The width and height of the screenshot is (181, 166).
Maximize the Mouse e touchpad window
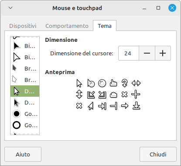pyautogui.click(x=158, y=8)
